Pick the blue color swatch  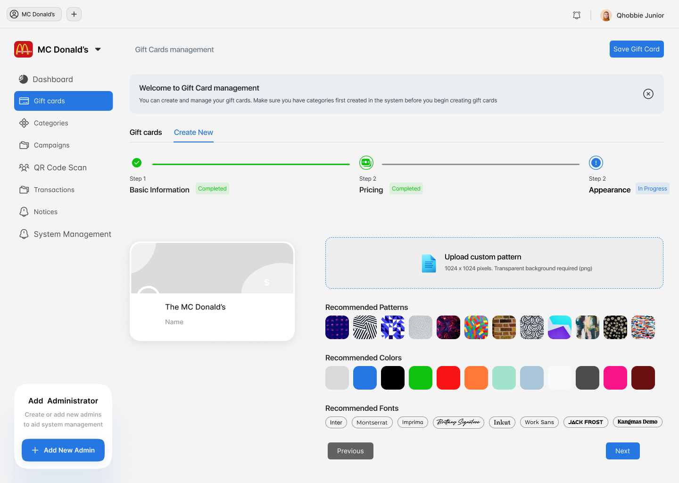[x=365, y=378]
